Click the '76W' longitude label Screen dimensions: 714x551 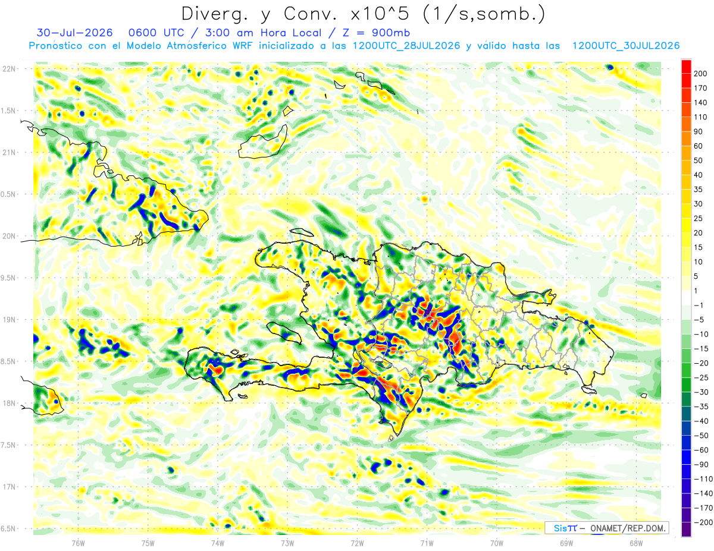(78, 542)
